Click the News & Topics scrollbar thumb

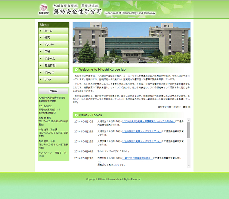tap(189, 130)
